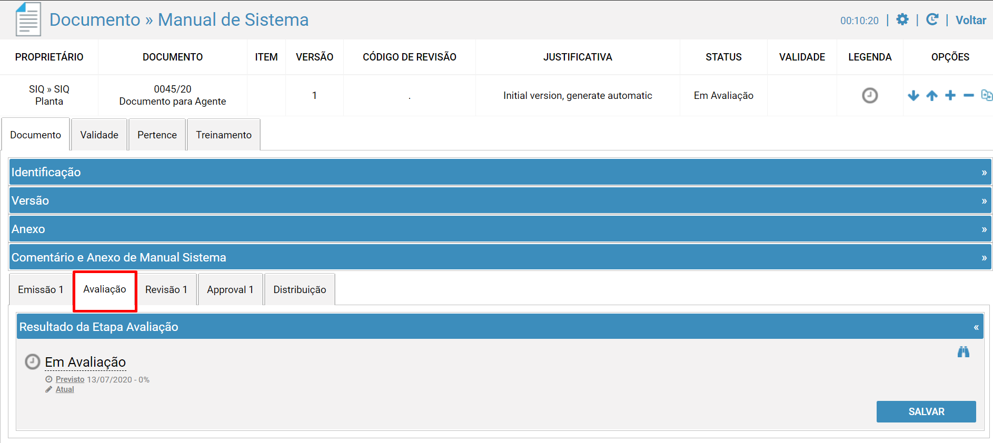Select the Emissão 1 stage tab
This screenshot has width=993, height=443.
(41, 289)
